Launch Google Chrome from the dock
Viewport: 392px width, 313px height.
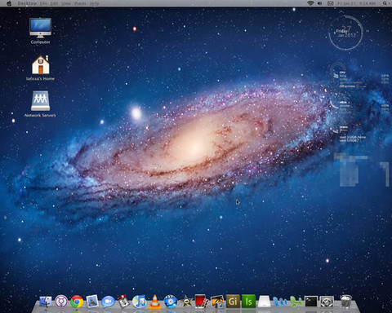(x=77, y=302)
